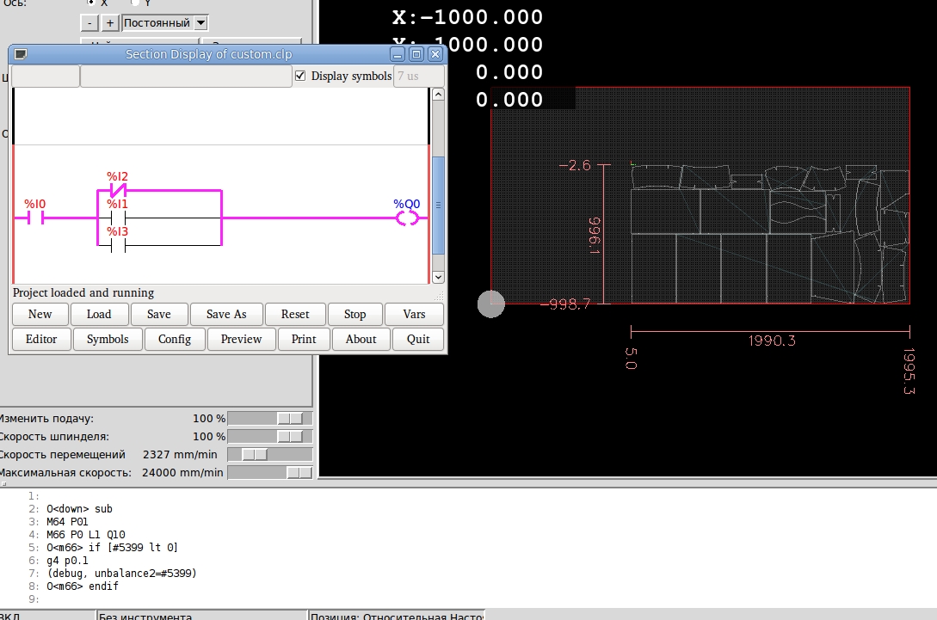Click the grey tool cone marker in preview

point(491,304)
